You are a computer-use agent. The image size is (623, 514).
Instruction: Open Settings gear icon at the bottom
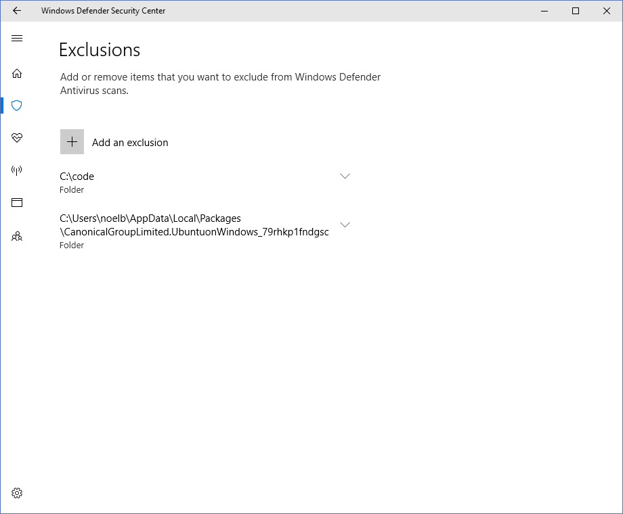(17, 493)
